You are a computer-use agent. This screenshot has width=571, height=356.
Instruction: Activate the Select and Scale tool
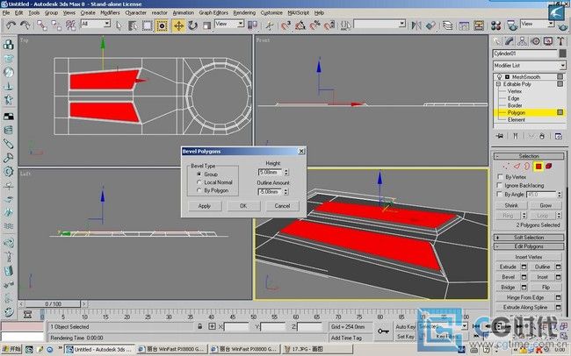(x=206, y=25)
